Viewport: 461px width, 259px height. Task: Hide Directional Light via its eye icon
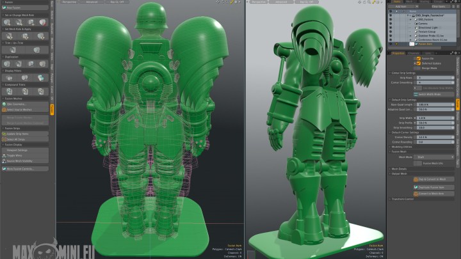tap(391, 27)
